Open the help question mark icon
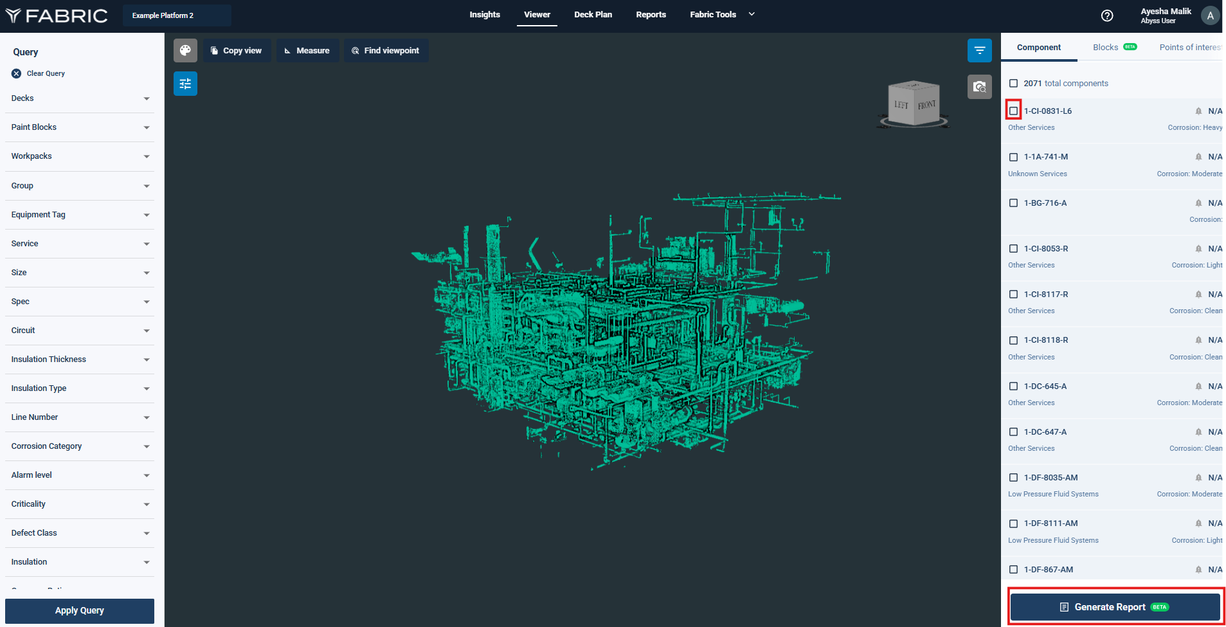The image size is (1226, 627). click(x=1107, y=16)
